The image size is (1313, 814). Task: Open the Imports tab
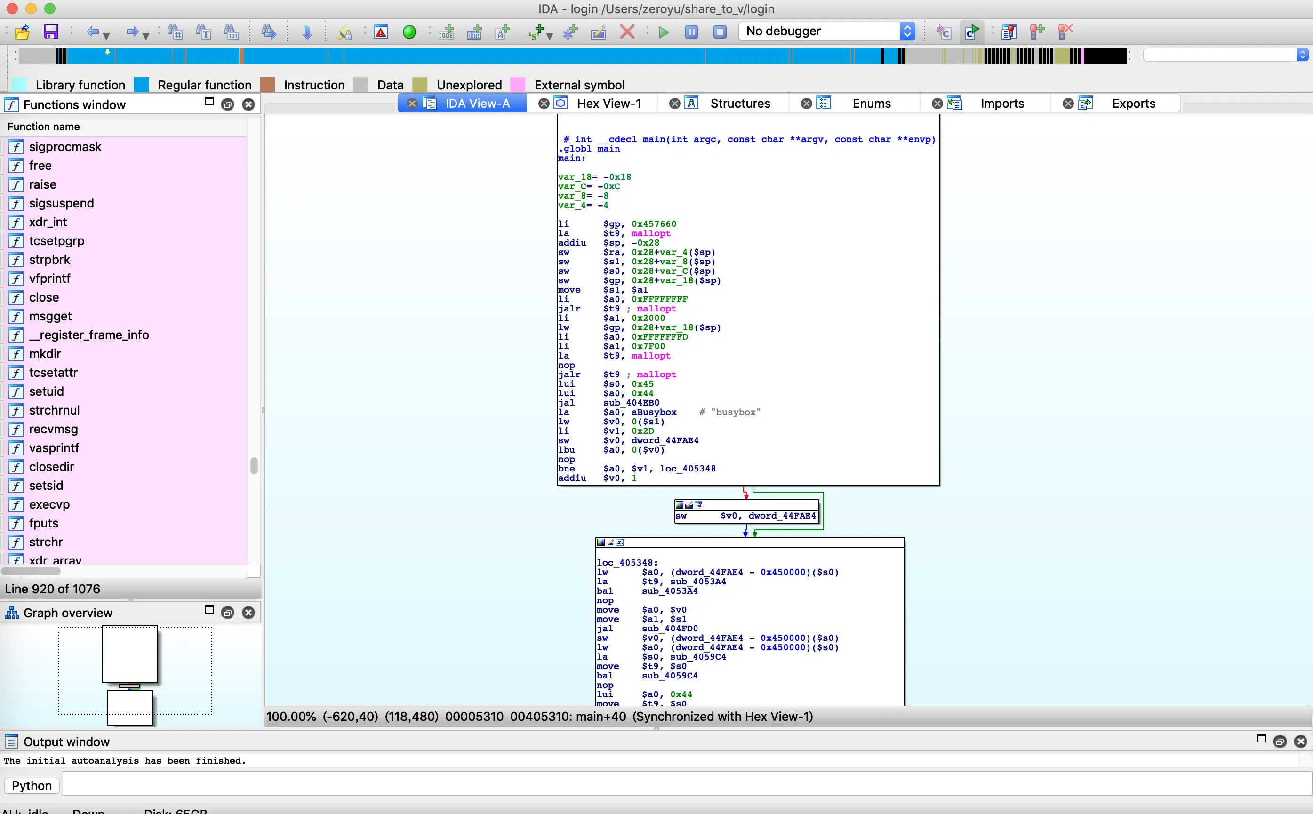coord(1001,104)
